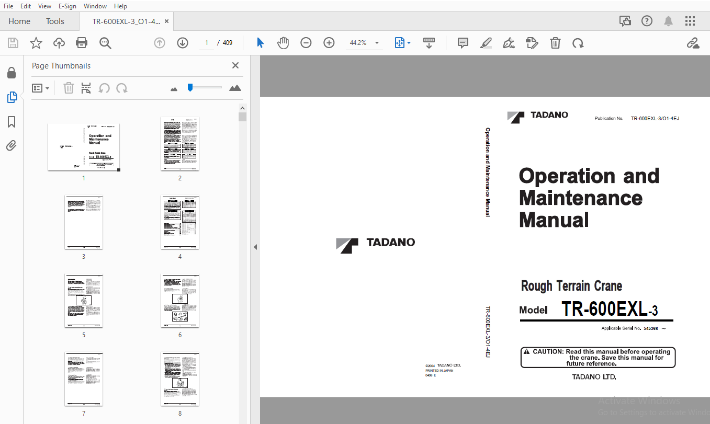
Task: Click the current page number field
Action: click(x=207, y=43)
